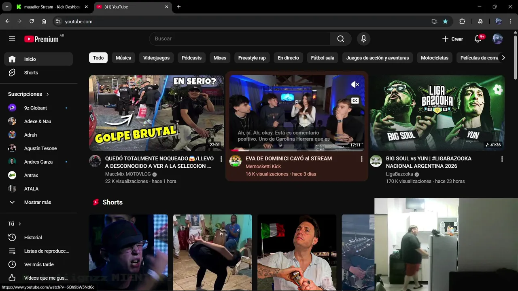This screenshot has width=518, height=291.
Task: Select the Videojuegos filter chip
Action: pyautogui.click(x=156, y=58)
